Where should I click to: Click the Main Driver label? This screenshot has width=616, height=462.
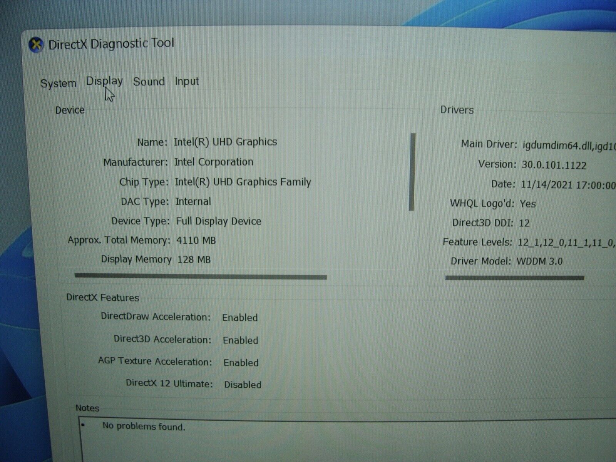[489, 144]
